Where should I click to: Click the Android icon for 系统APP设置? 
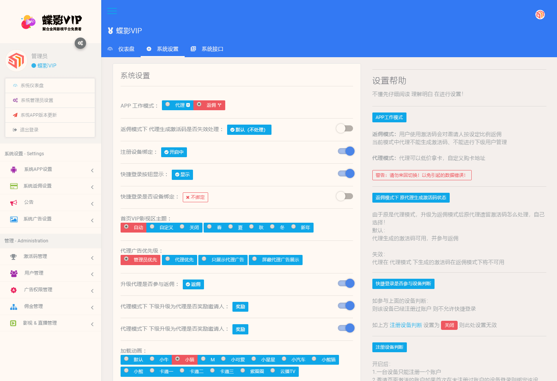[14, 170]
